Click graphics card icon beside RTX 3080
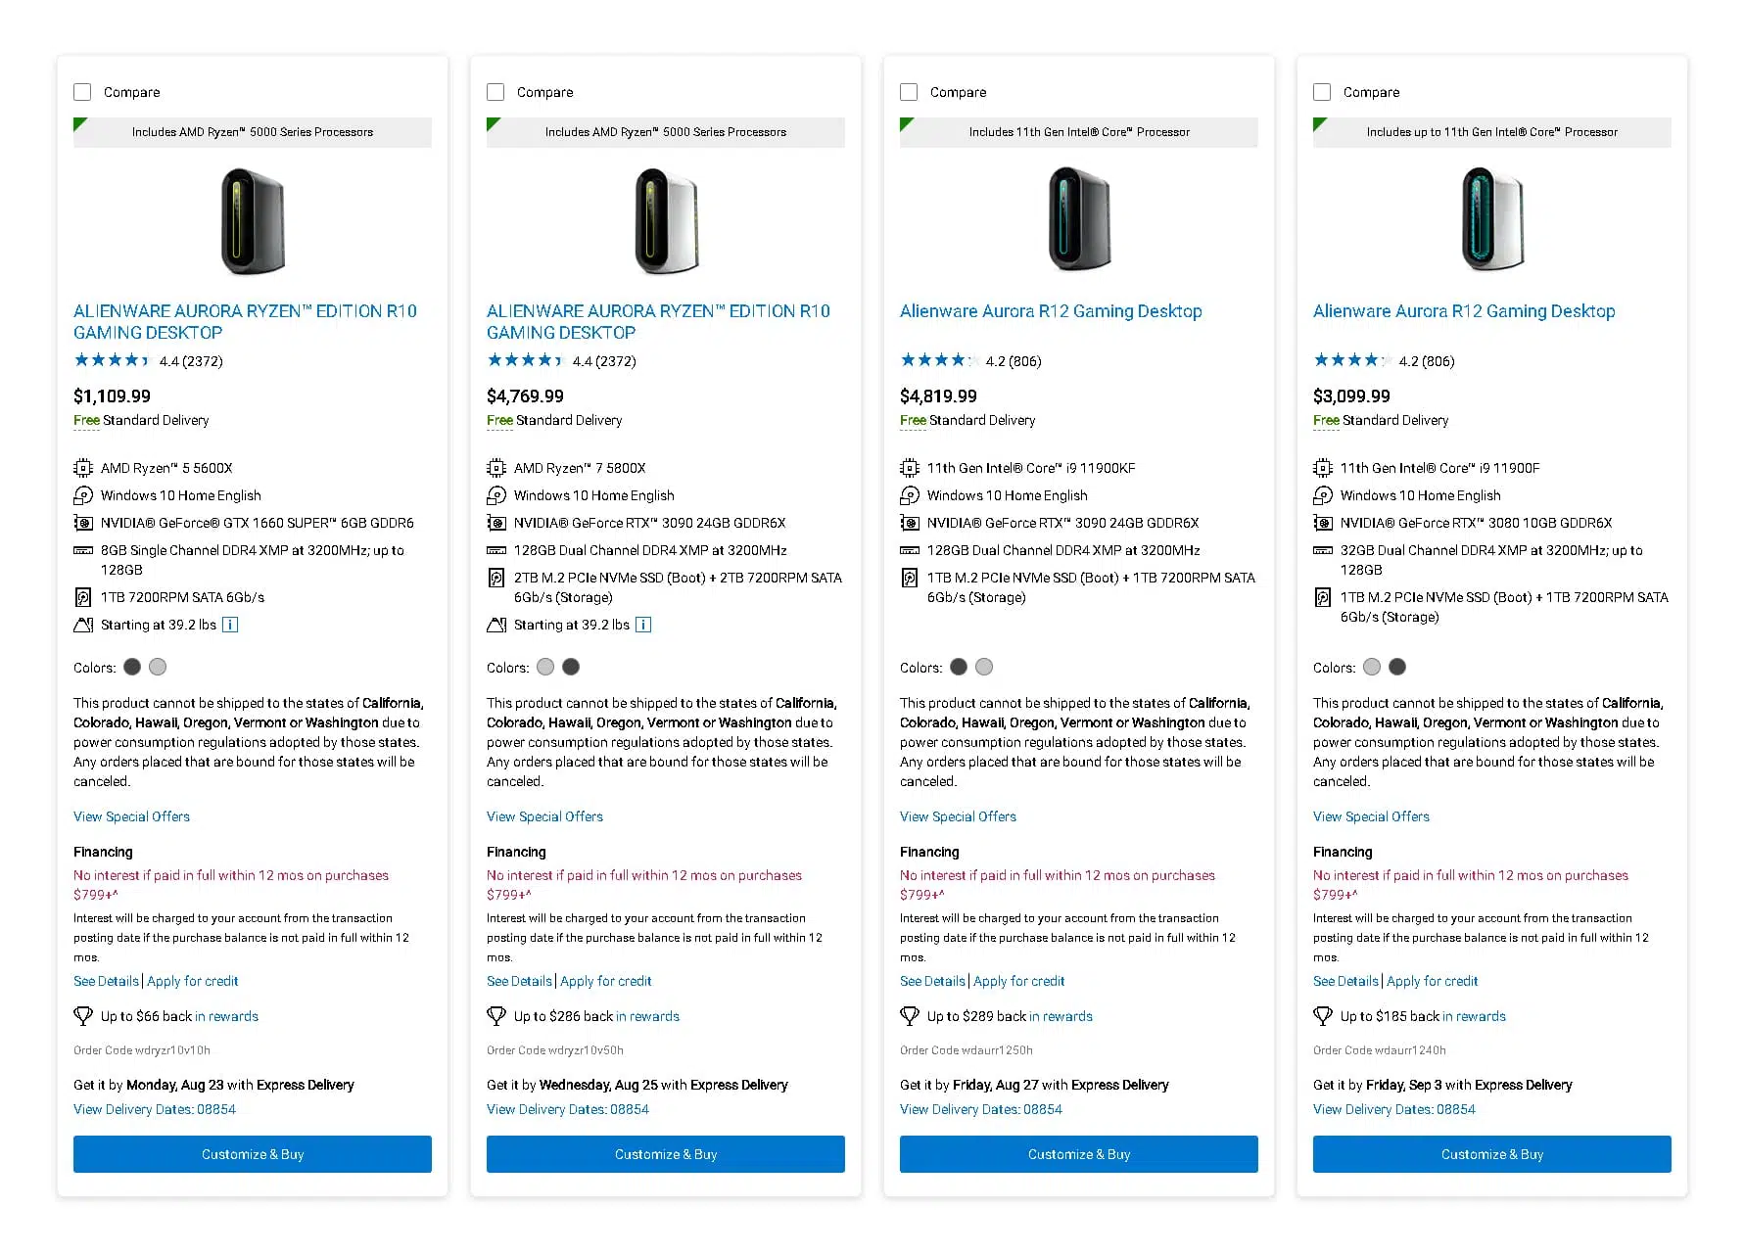Image resolution: width=1745 pixels, height=1256 pixels. 1323,523
